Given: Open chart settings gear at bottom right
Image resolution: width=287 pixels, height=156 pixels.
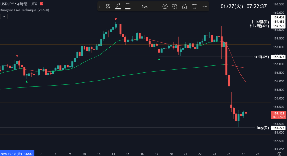Looking at the screenshot, I should point(279,153).
